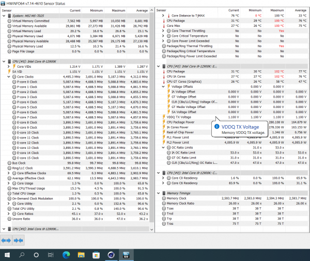Click the lightning icon beside PL1 Power Limit
Viewport: 310px width, 261px height.
[164, 137]
